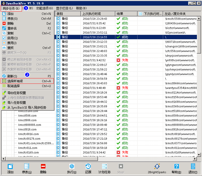Sort by 左边 / 源文件夹 column header
202x176 pixels.
coord(182,14)
